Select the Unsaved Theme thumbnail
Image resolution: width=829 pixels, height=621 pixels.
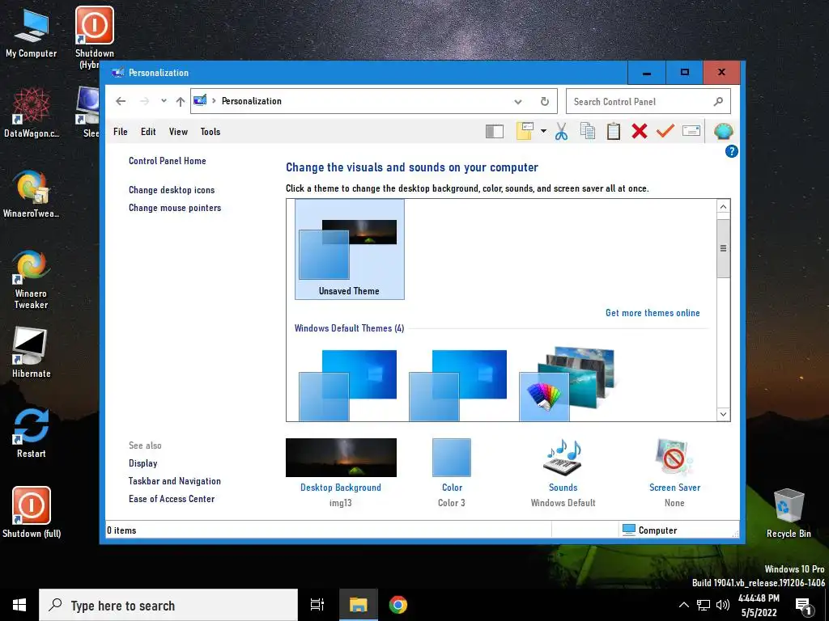coord(350,249)
